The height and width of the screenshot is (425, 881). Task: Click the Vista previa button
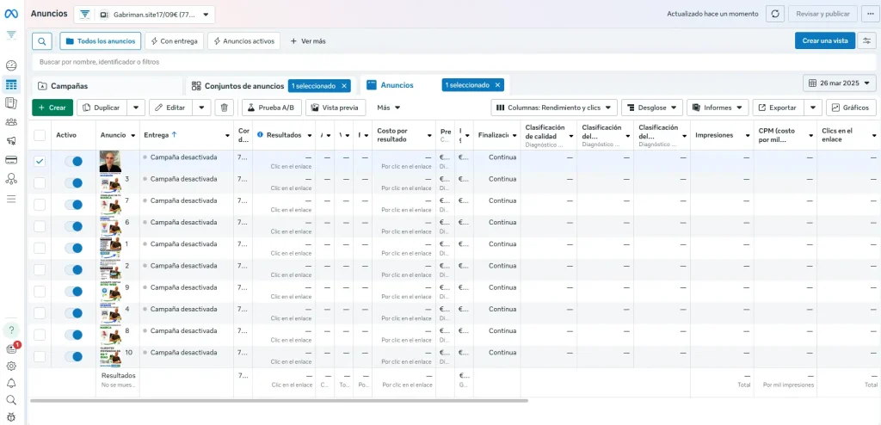point(336,108)
